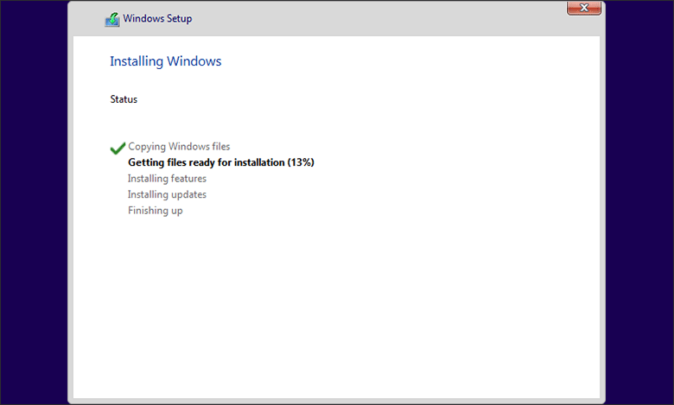Close the Windows Setup dialog

pos(584,8)
